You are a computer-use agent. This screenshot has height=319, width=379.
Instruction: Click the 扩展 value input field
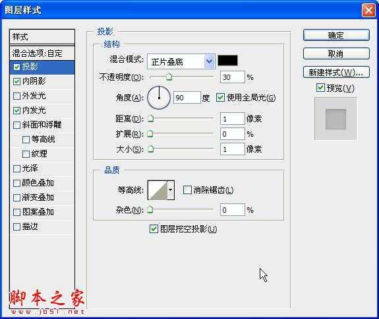tap(232, 134)
